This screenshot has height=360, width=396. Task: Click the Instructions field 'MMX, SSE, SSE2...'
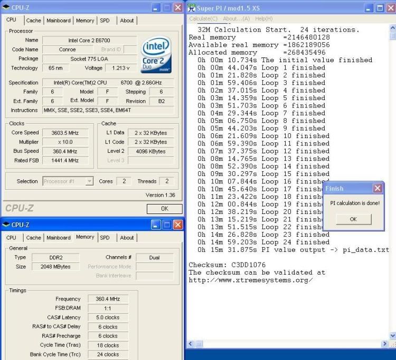pyautogui.click(x=108, y=110)
